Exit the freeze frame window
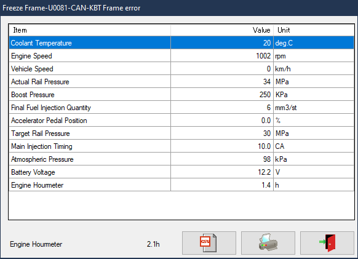The height and width of the screenshot is (259, 358). tap(327, 243)
